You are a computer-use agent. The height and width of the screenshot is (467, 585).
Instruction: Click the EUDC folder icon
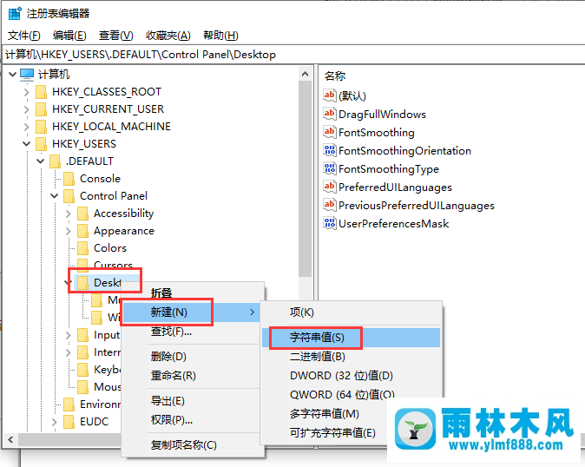tap(69, 422)
